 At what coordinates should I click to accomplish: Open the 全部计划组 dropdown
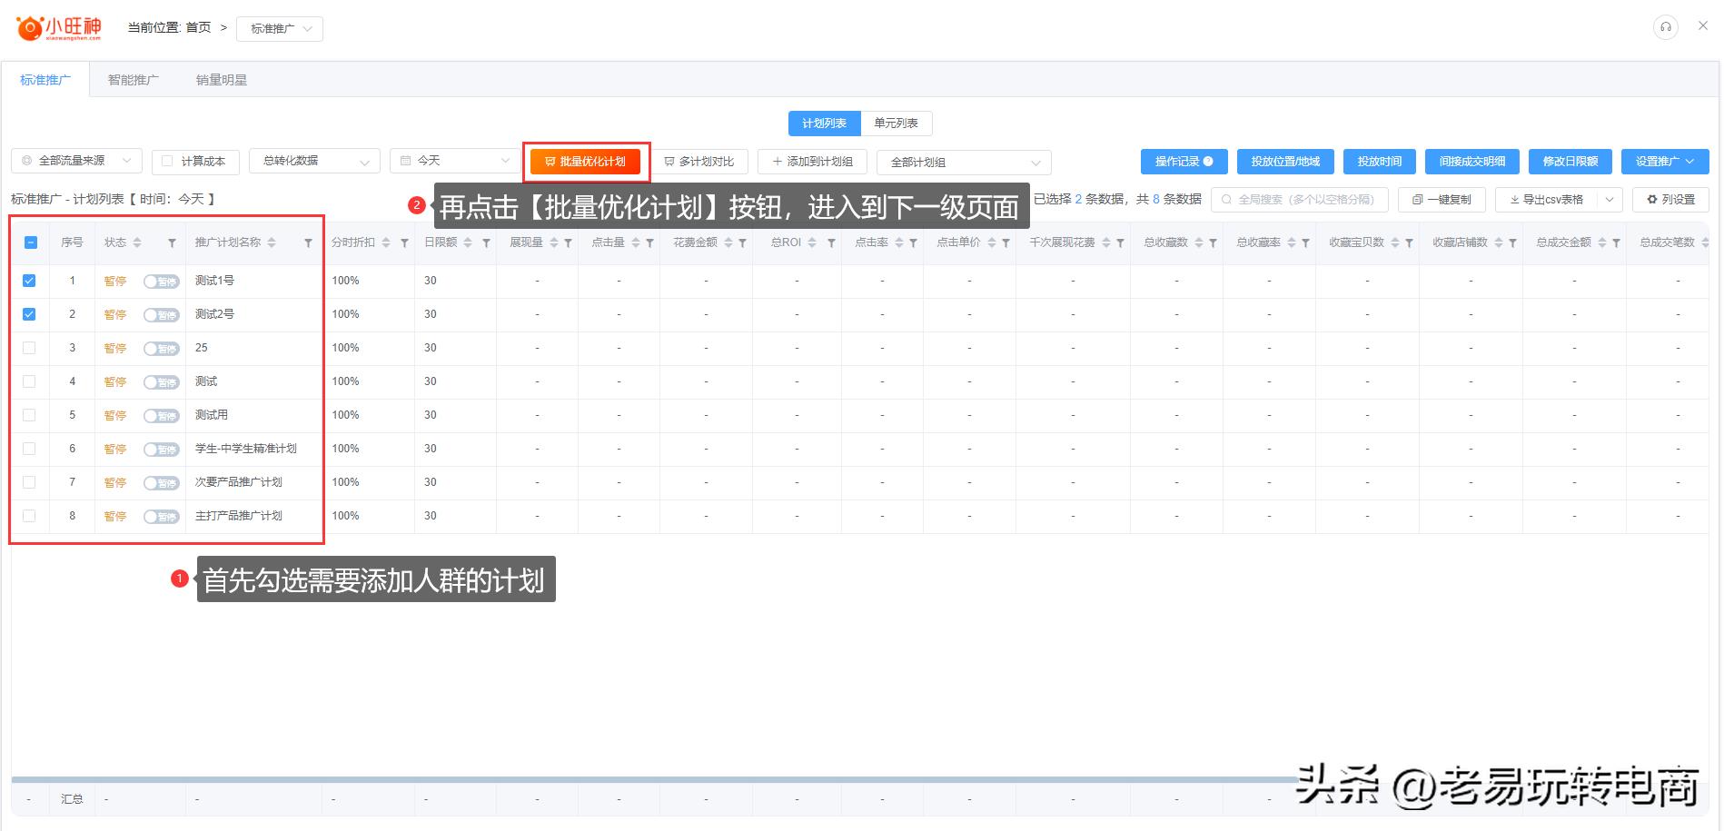(x=964, y=162)
